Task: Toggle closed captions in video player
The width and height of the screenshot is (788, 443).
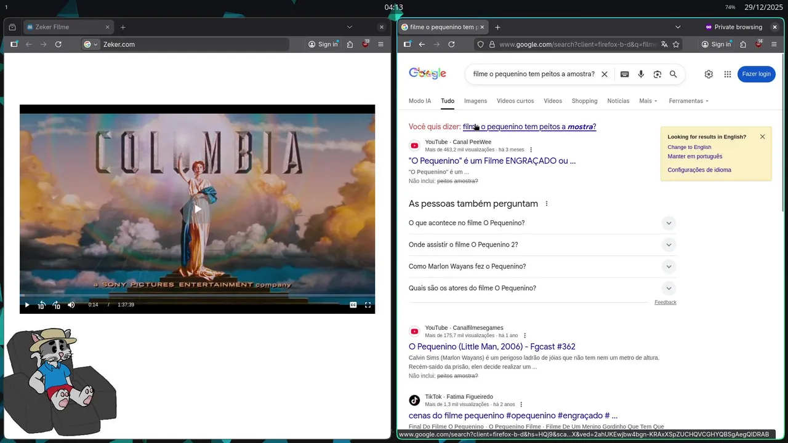Action: pyautogui.click(x=353, y=305)
